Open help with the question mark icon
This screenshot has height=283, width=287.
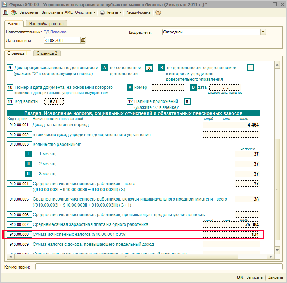pyautogui.click(x=158, y=12)
